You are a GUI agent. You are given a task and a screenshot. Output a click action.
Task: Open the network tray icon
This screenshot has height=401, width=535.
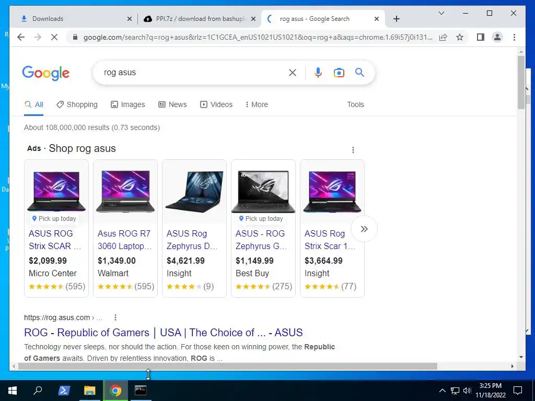pos(455,391)
